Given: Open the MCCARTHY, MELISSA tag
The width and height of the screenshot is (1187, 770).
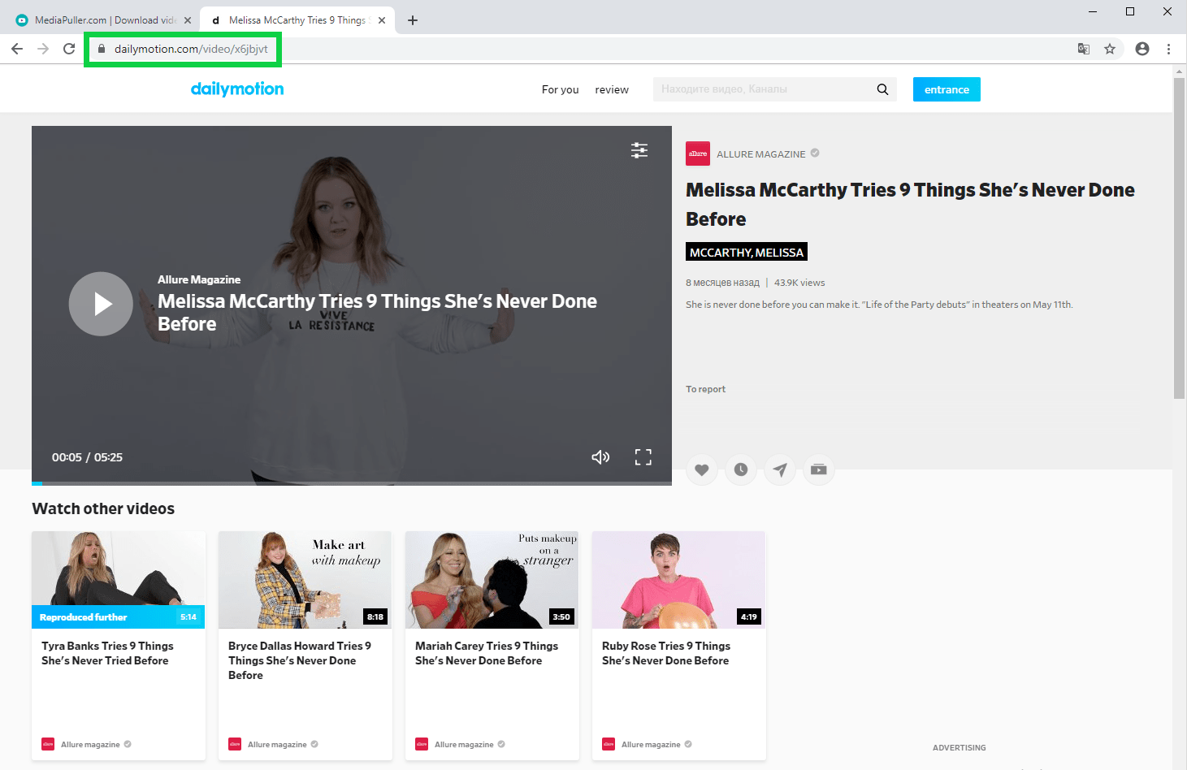Looking at the screenshot, I should [746, 253].
